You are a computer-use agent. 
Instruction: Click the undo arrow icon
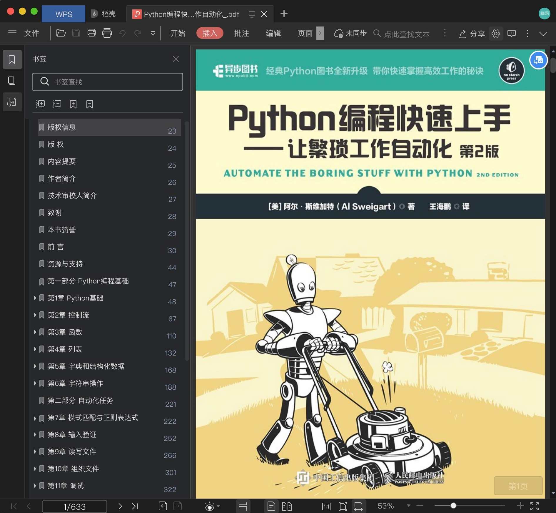tap(122, 33)
